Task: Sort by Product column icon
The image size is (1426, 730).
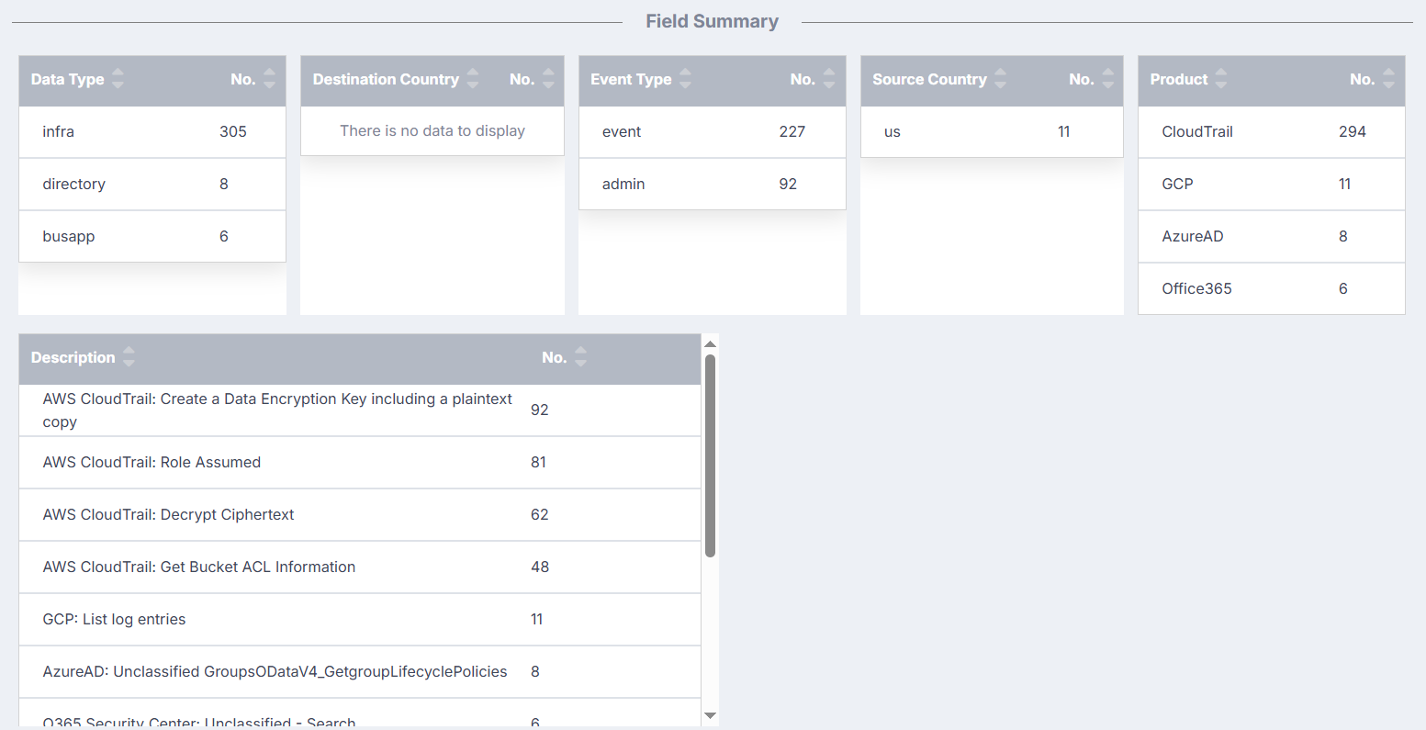Action: coord(1221,79)
